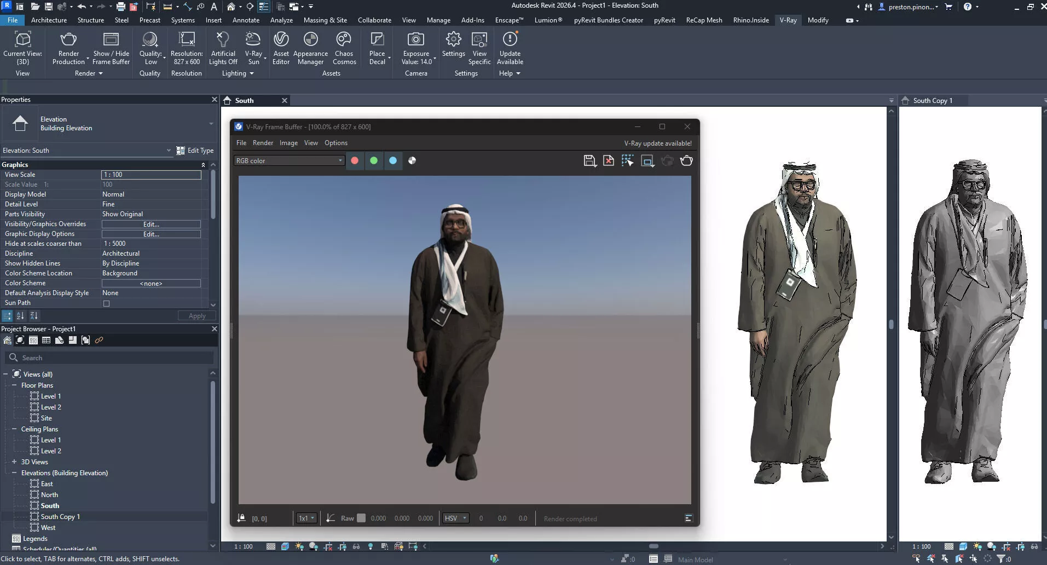Viewport: 1047px width, 565px height.
Task: Click Render Production teapot icon
Action: (68, 39)
